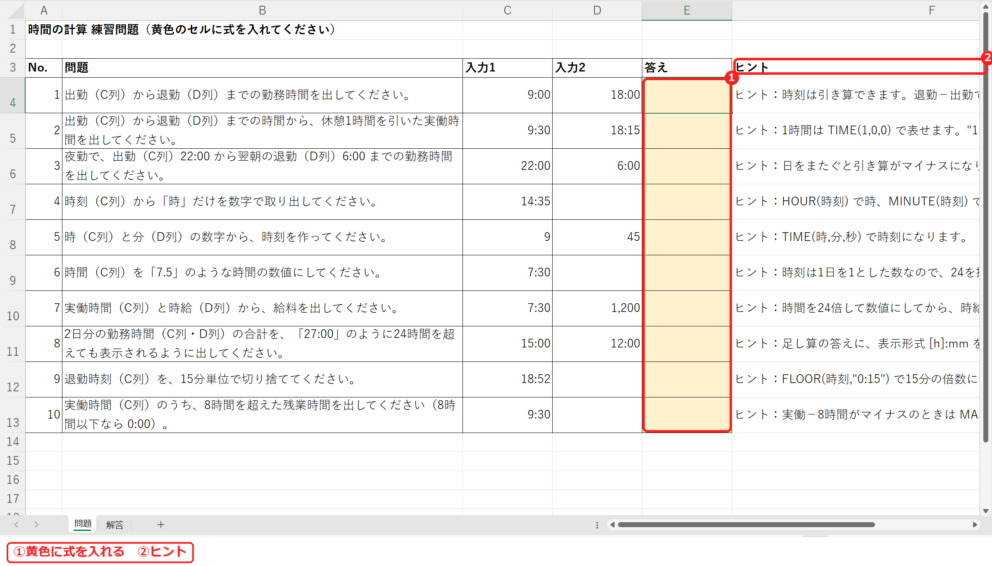Switch to the 解答 sheet tab
Viewport: 992px width, 566px height.
tap(114, 525)
